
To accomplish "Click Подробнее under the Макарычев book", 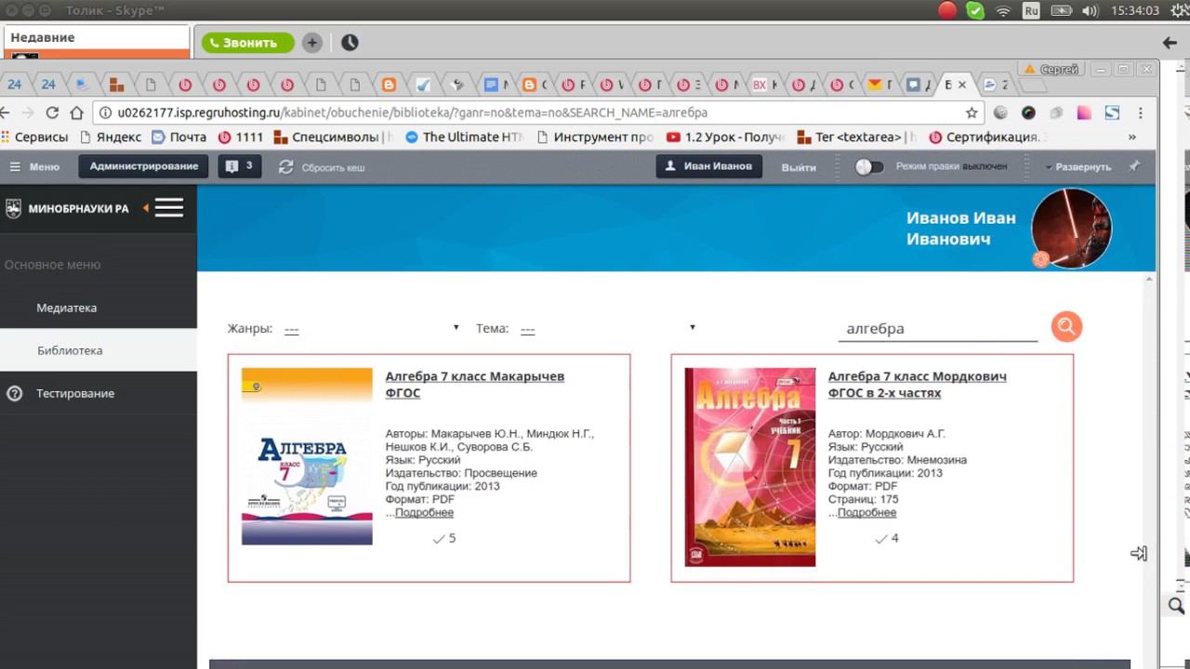I will (424, 513).
